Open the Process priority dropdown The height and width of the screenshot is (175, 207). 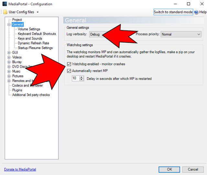[x=181, y=34]
